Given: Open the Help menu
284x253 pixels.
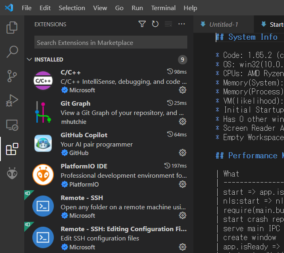Looking at the screenshot, I should pyautogui.click(x=191, y=8).
